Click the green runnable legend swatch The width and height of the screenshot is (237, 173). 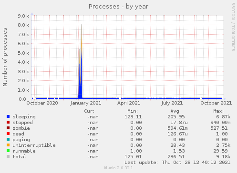click(x=8, y=151)
